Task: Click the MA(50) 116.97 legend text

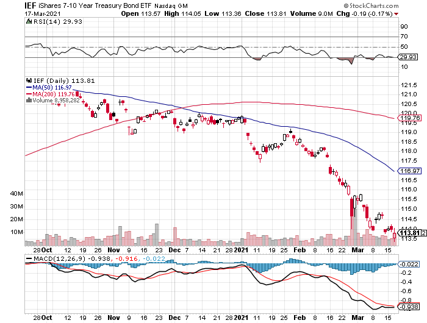Action: (52, 87)
